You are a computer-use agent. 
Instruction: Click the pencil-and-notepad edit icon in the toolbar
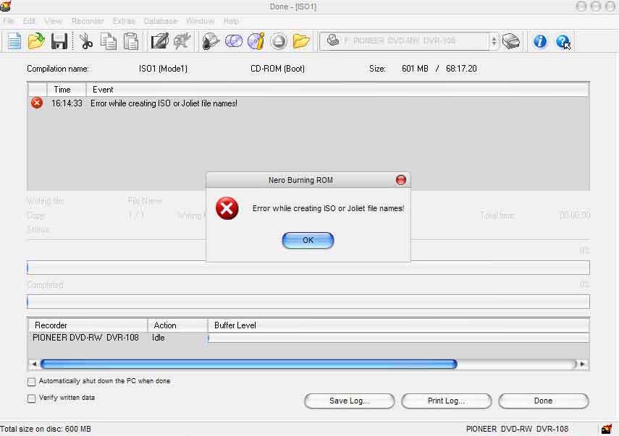(160, 41)
